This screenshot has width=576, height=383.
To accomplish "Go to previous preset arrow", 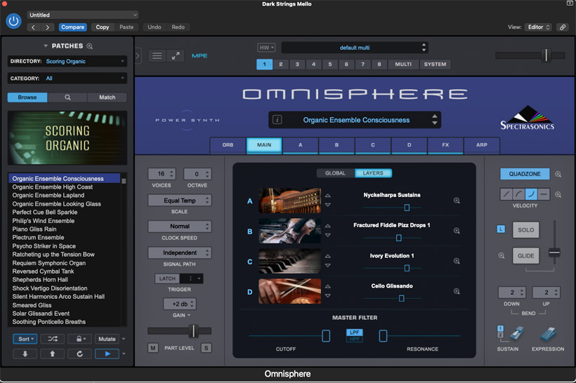I will tap(34, 27).
